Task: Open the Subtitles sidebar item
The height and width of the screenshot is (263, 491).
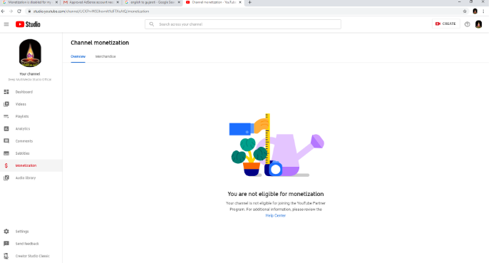Action: (31, 153)
